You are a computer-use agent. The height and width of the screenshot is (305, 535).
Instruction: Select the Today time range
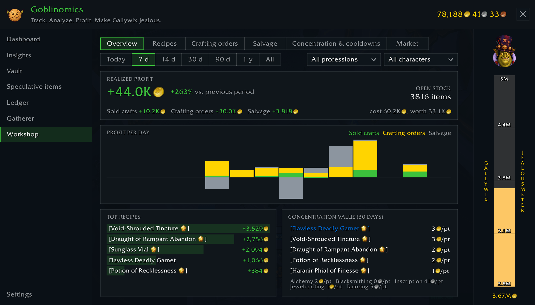click(x=116, y=59)
